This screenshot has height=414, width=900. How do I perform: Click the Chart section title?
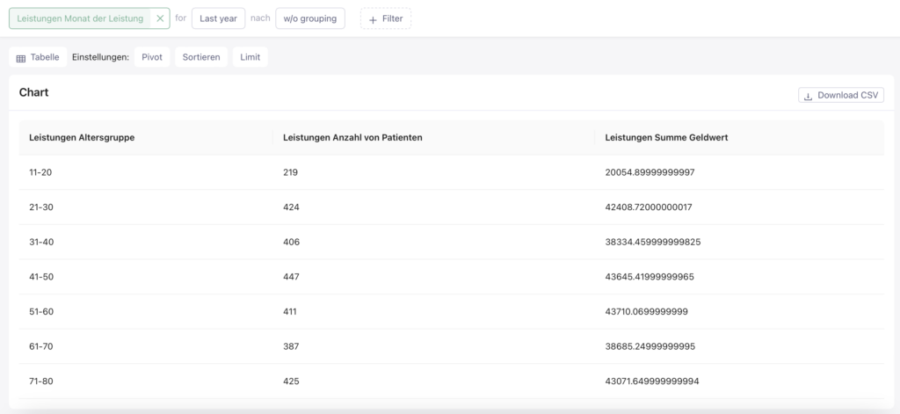(x=34, y=92)
